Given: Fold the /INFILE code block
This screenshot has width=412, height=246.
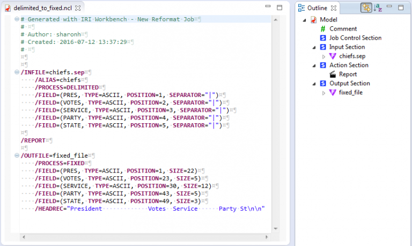Looking at the screenshot, I should tap(17, 72).
